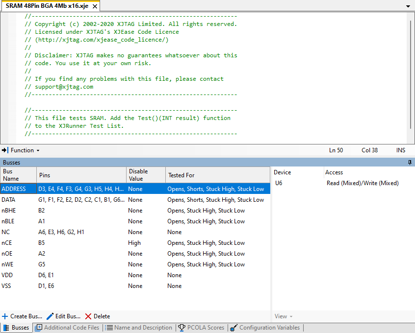This screenshot has height=333, width=415.
Task: Select device U6 in the access list
Action: pyautogui.click(x=279, y=183)
